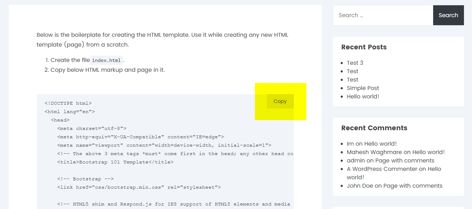Click inside the Search input field

[x=382, y=15]
